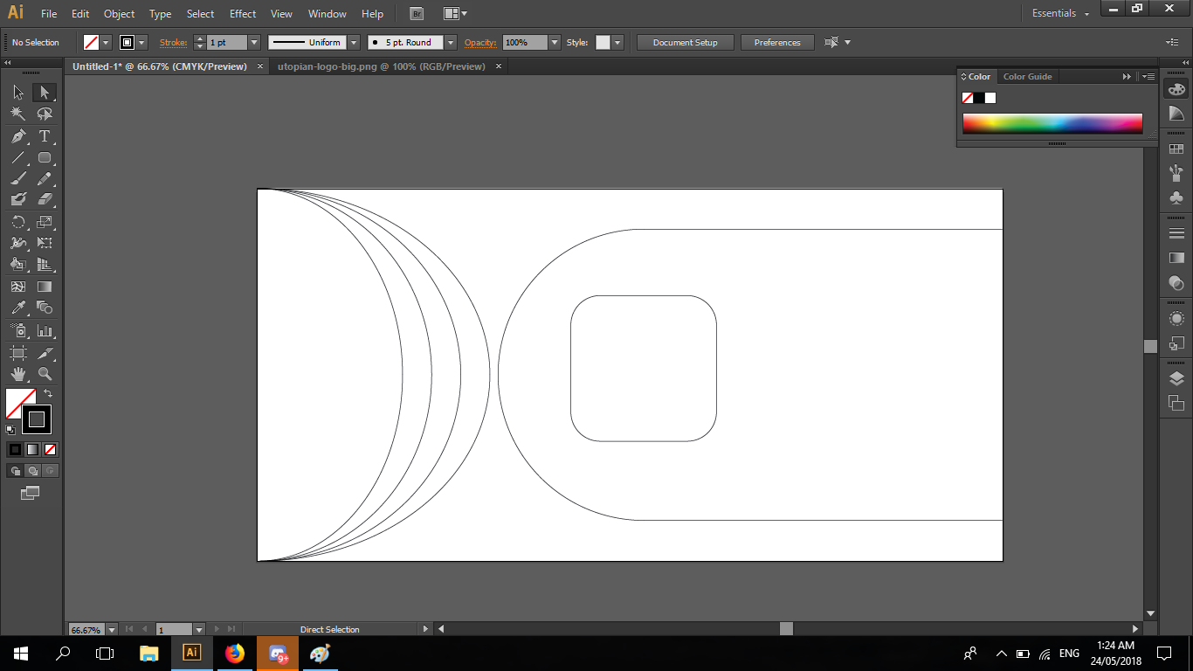Open the Window menu
The height and width of the screenshot is (671, 1193).
click(328, 14)
